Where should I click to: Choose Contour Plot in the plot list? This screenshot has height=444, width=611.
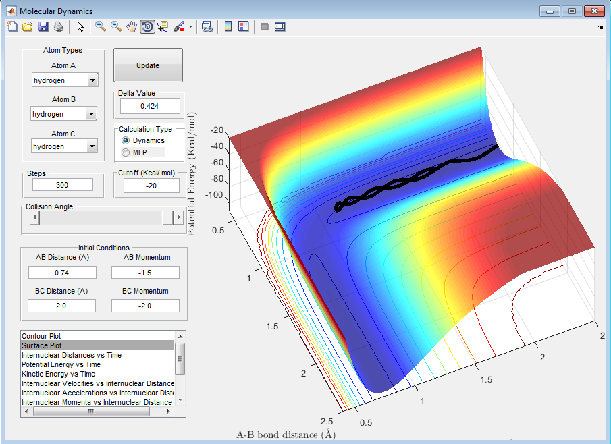point(42,336)
